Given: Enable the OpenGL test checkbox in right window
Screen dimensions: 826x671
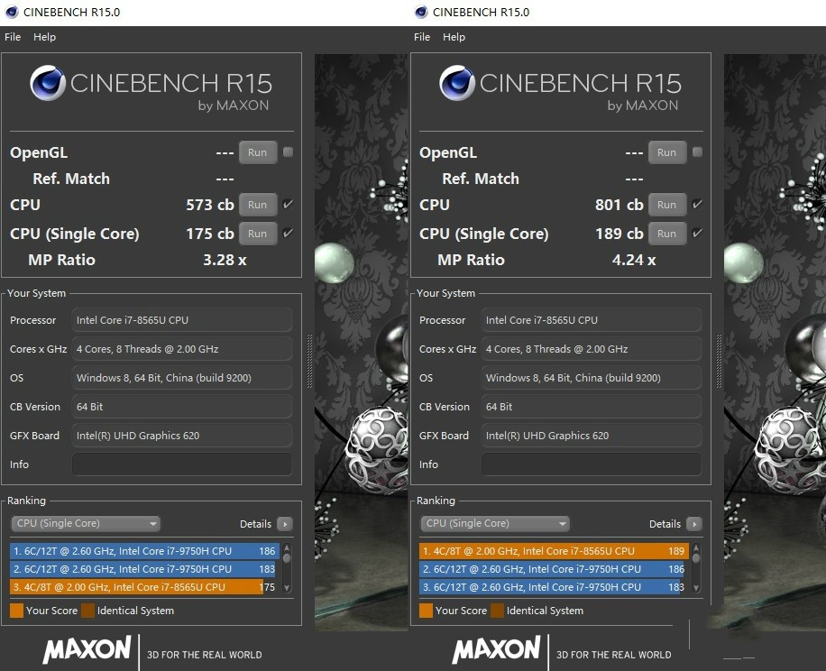Looking at the screenshot, I should click(697, 152).
